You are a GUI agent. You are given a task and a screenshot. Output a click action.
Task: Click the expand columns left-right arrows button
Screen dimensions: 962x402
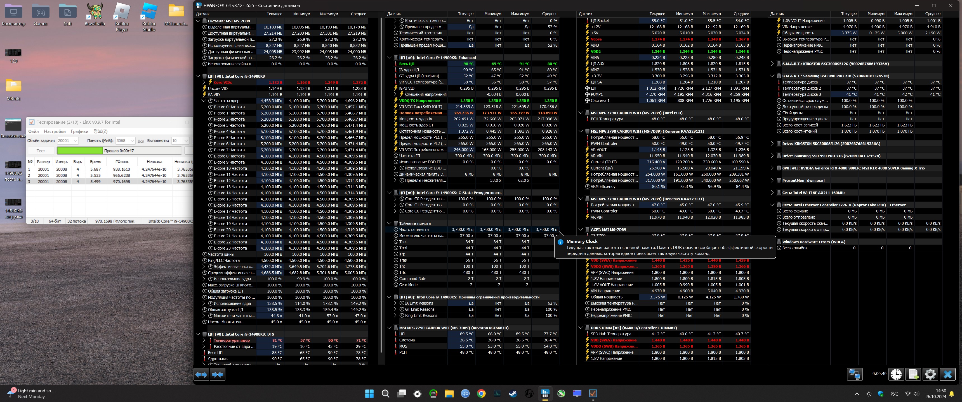201,374
